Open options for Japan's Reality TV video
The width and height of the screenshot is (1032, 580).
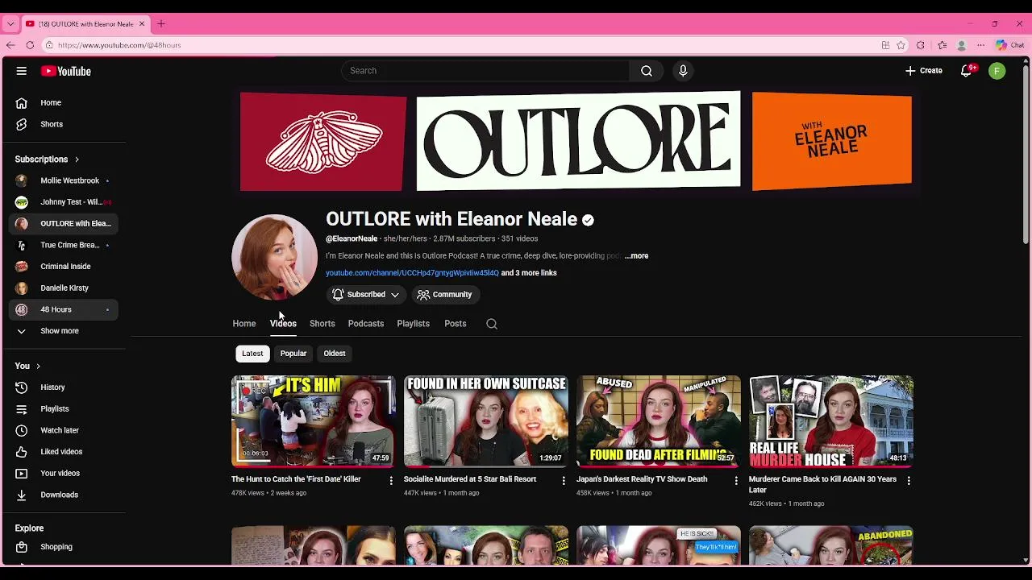pyautogui.click(x=735, y=480)
